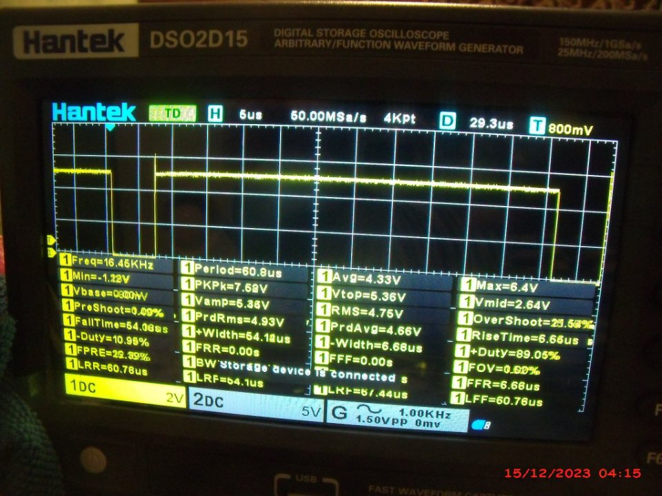
Task: Click the blue USB storage icon
Action: click(481, 425)
